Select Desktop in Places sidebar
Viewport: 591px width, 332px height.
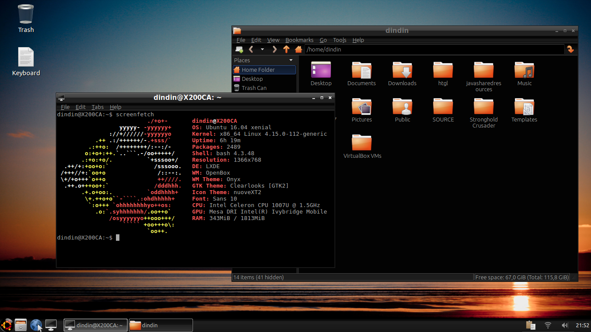pyautogui.click(x=264, y=79)
